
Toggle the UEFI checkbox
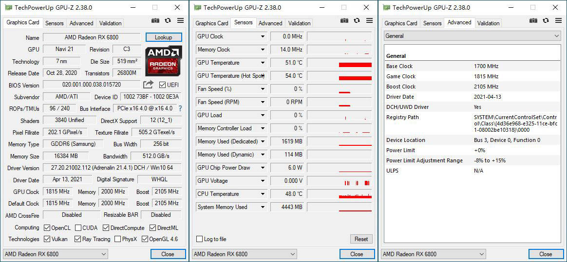162,85
